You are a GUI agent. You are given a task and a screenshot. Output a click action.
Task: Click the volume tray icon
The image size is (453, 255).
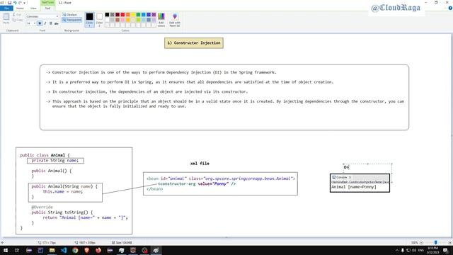(x=414, y=250)
